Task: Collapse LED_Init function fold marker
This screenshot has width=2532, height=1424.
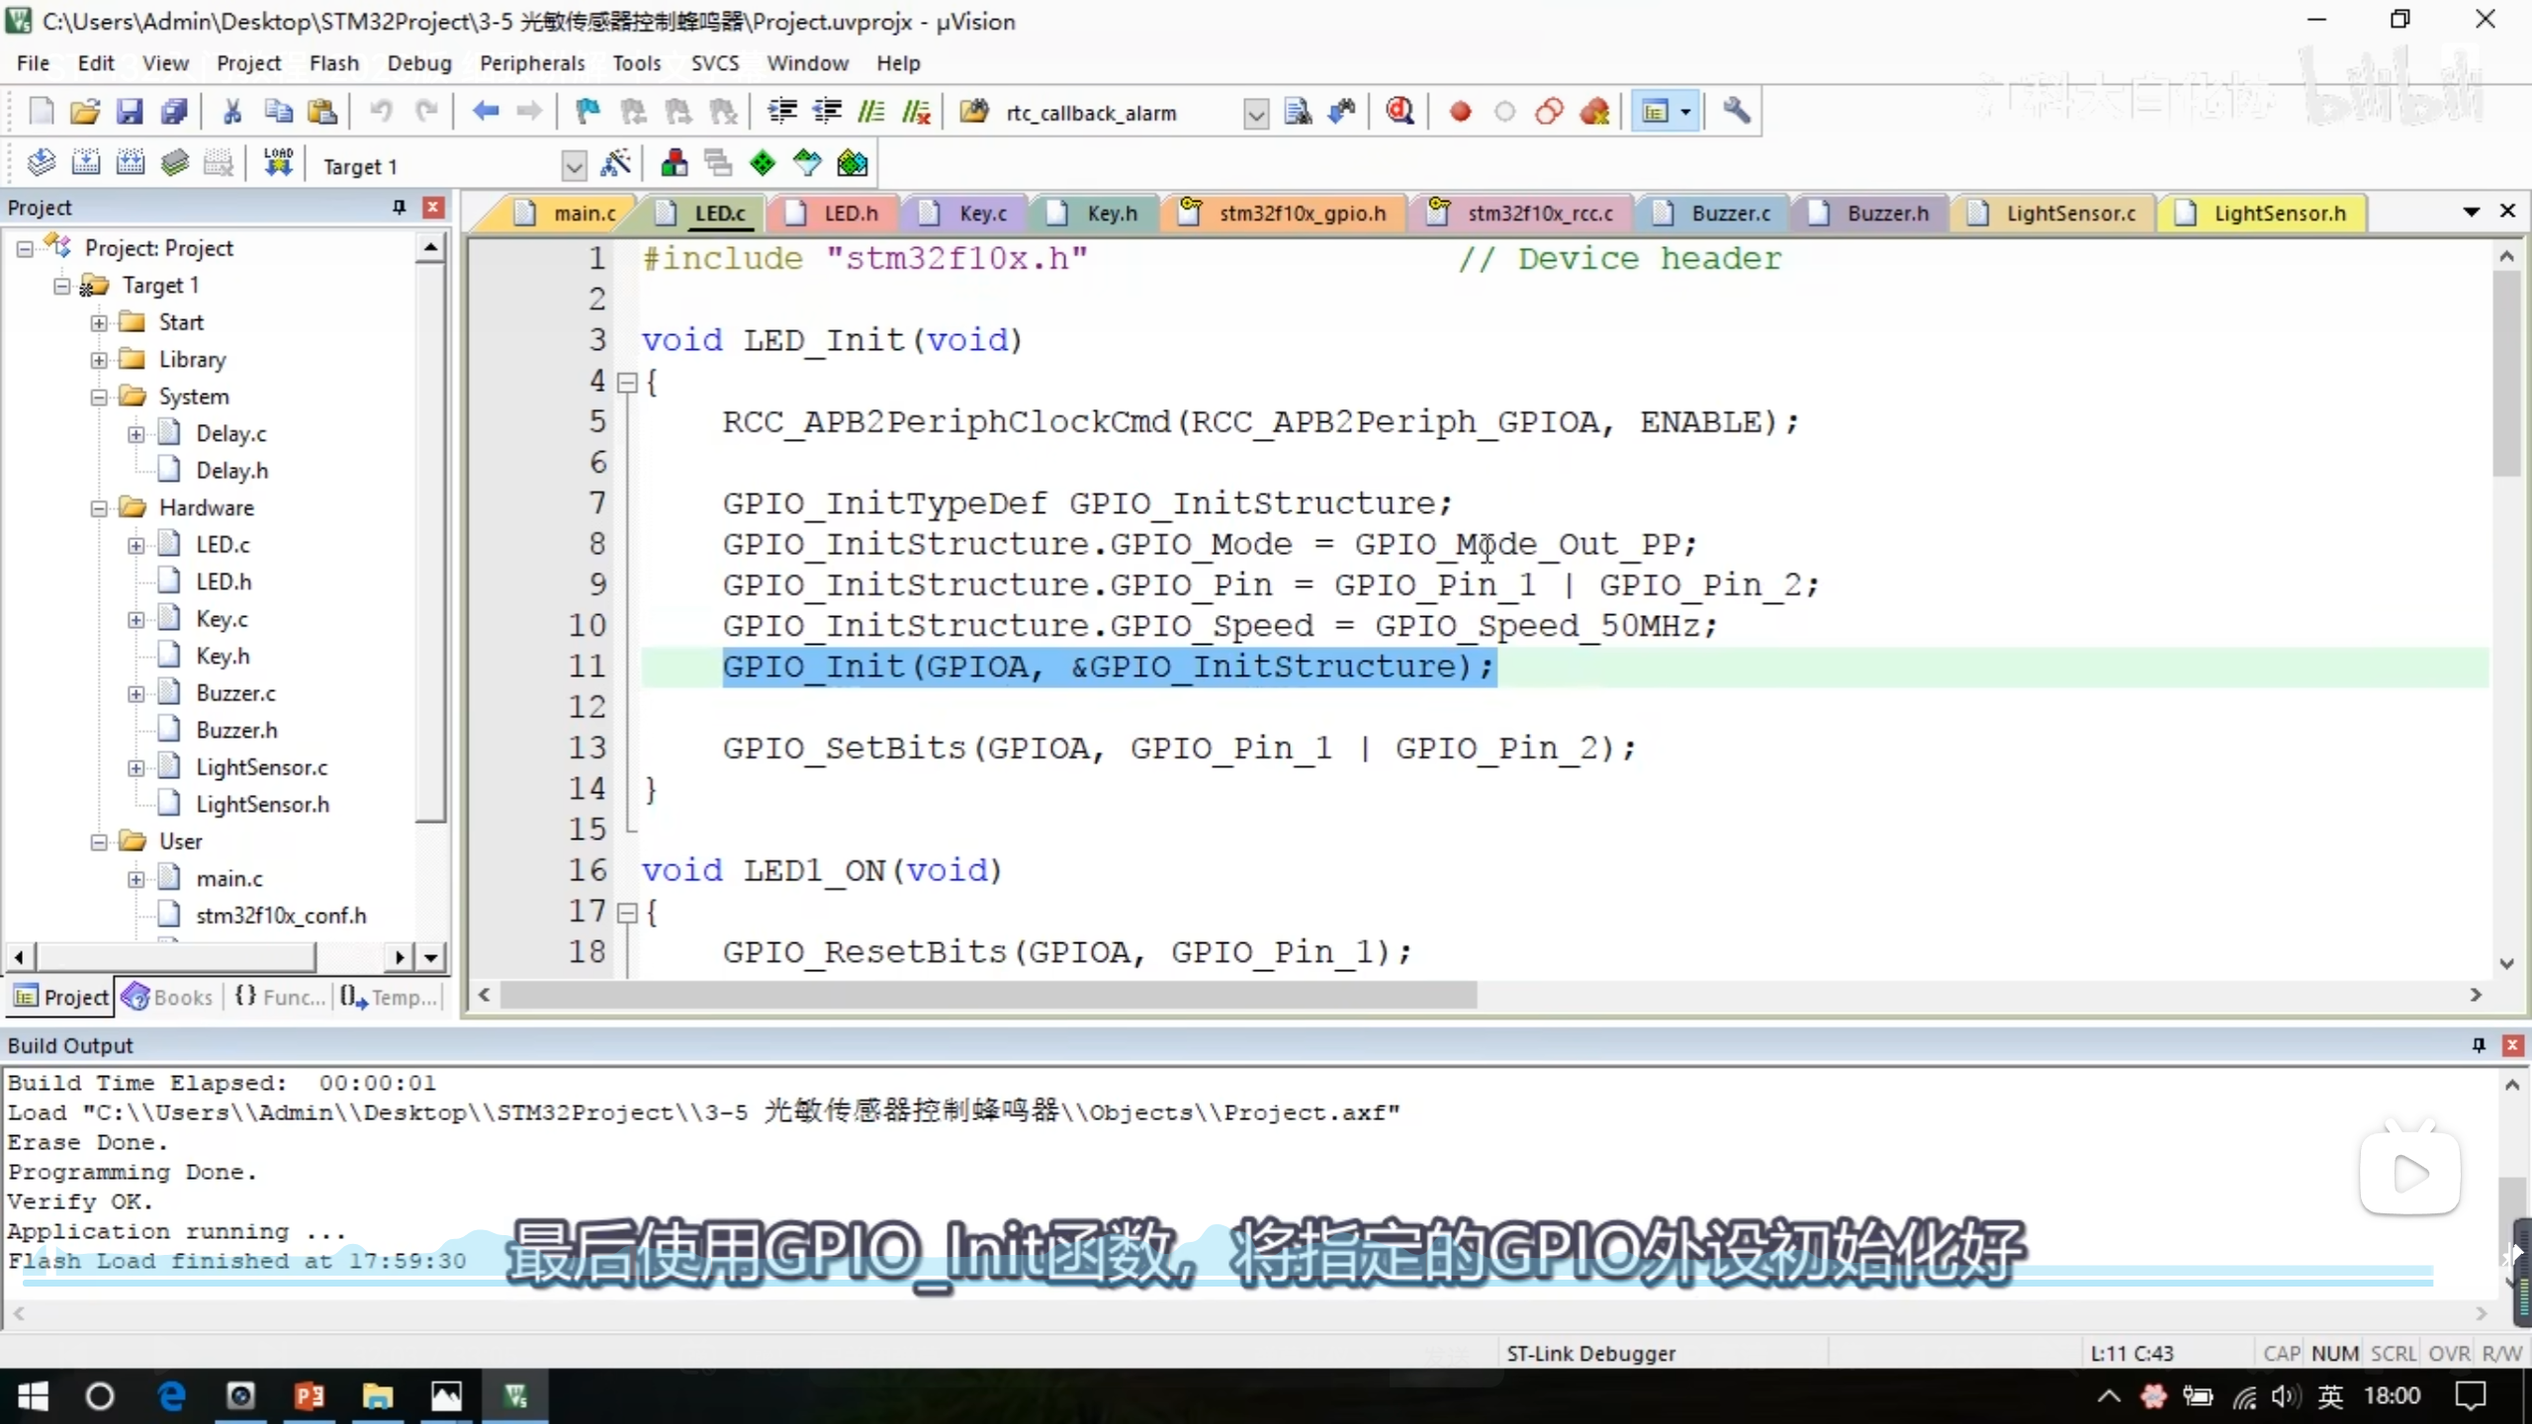Action: pyautogui.click(x=627, y=383)
